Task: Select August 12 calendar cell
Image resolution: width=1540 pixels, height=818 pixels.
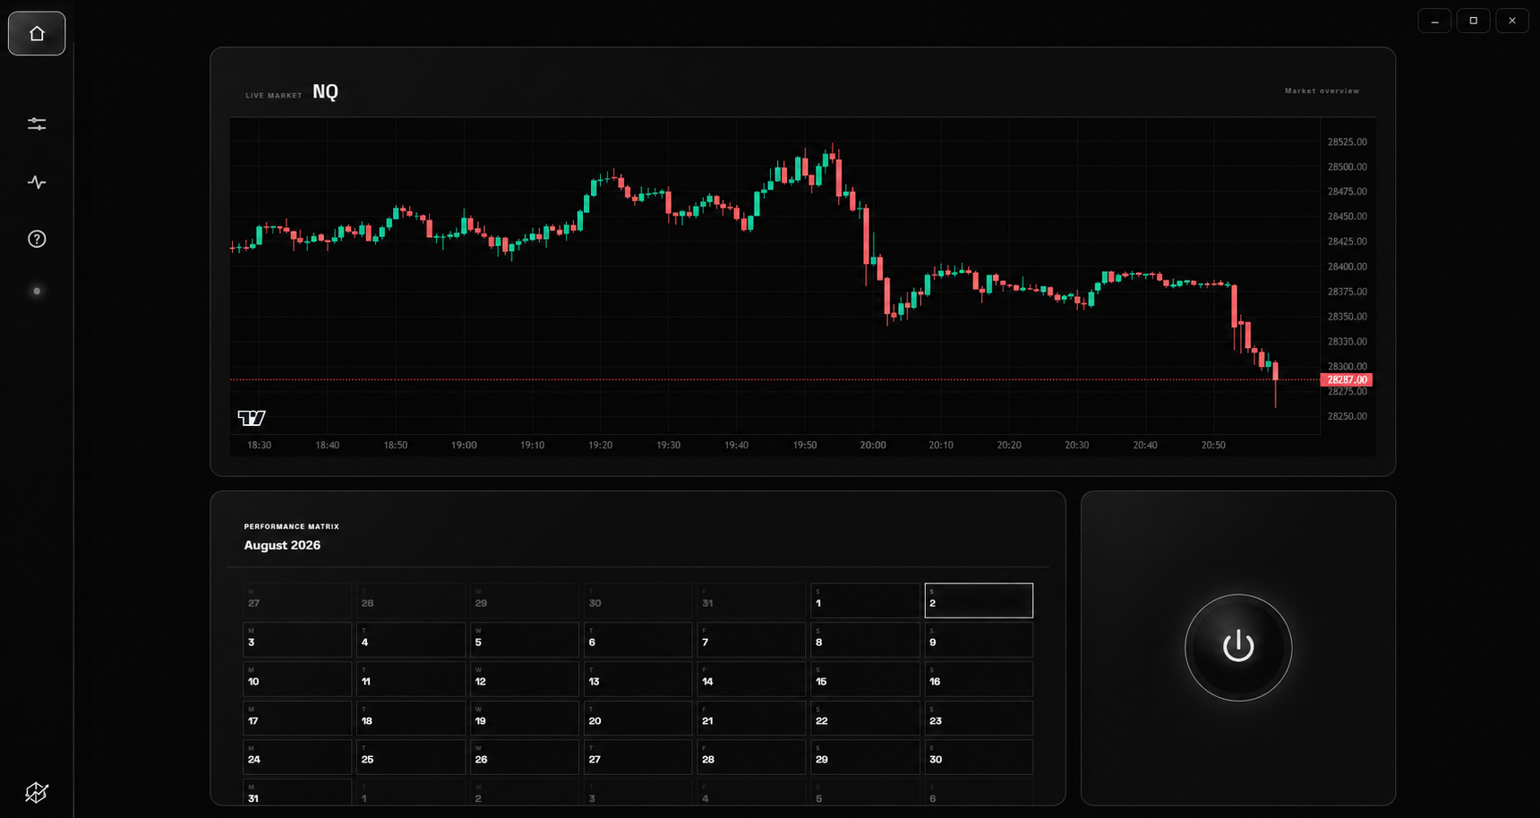Action: point(525,679)
